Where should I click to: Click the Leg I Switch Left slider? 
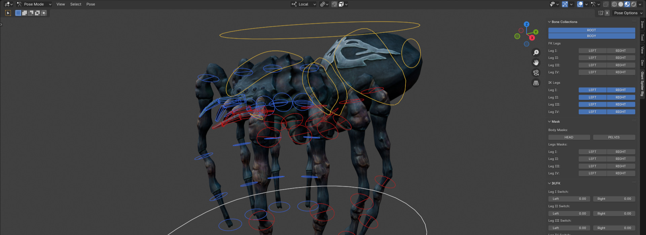569,199
